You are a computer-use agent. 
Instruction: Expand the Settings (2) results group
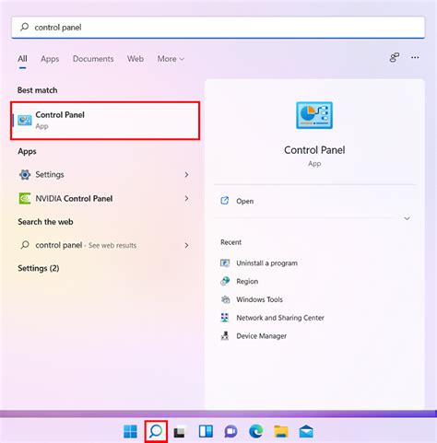tap(39, 268)
